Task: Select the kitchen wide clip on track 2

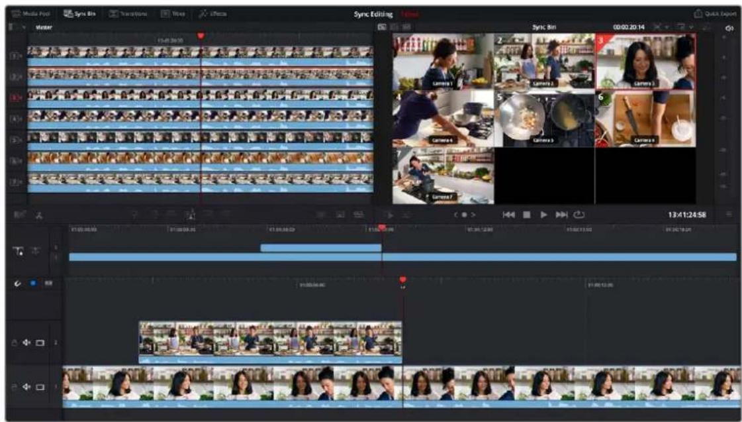Action: coord(270,343)
